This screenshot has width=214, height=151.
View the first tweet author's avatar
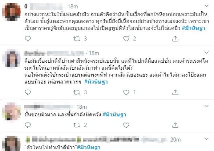click(12, 12)
